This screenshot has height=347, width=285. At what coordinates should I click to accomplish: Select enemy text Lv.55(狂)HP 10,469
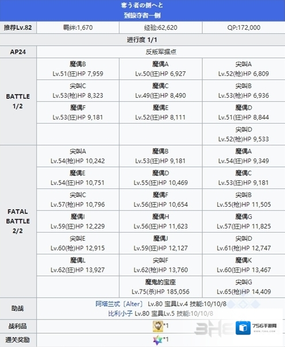[x=161, y=183]
